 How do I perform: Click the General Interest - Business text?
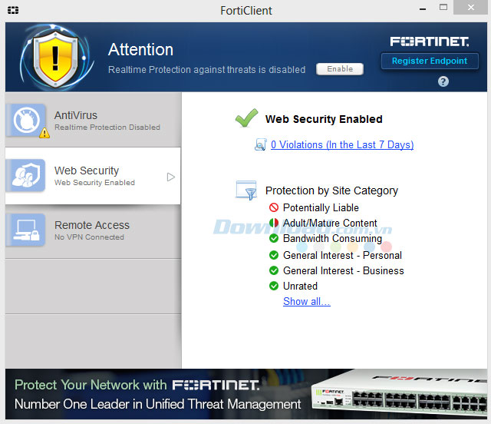[344, 270]
